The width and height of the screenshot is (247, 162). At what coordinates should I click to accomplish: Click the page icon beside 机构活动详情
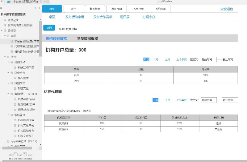click(x=15, y=120)
